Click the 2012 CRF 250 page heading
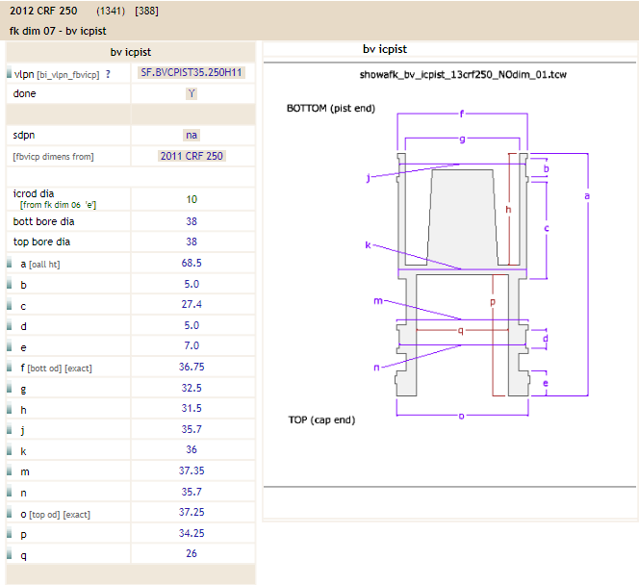Viewport: 639px width, 585px height. [43, 12]
